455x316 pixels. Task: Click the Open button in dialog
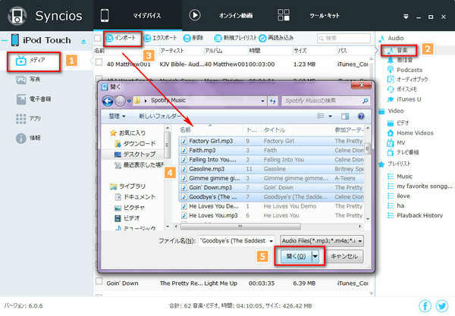pos(296,256)
